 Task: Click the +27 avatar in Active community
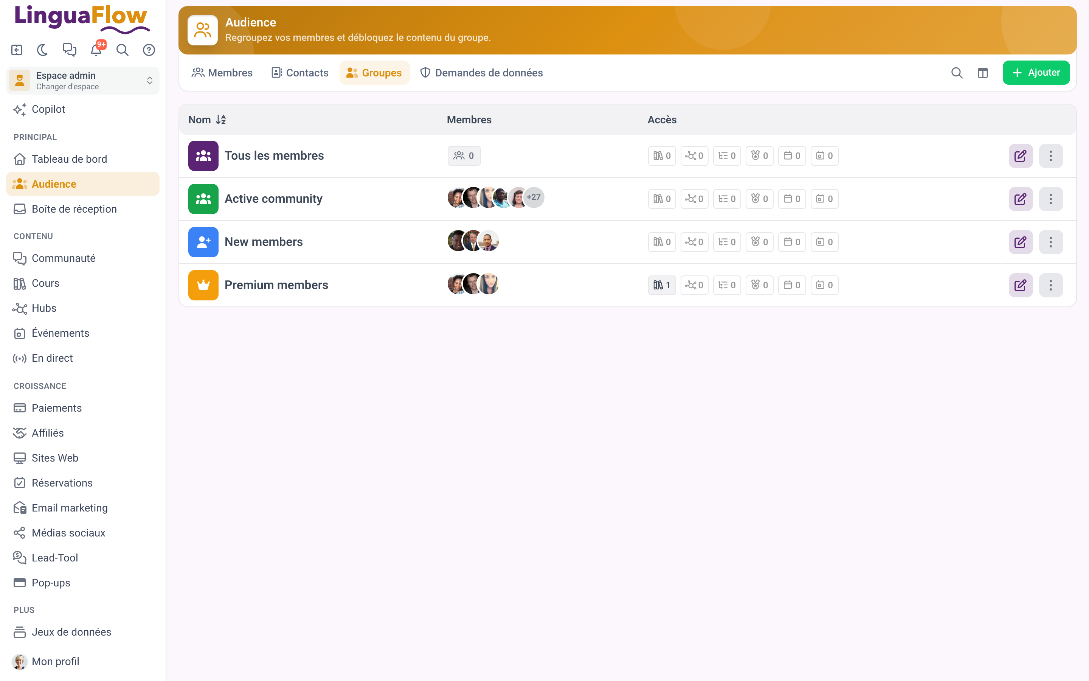[x=534, y=197]
